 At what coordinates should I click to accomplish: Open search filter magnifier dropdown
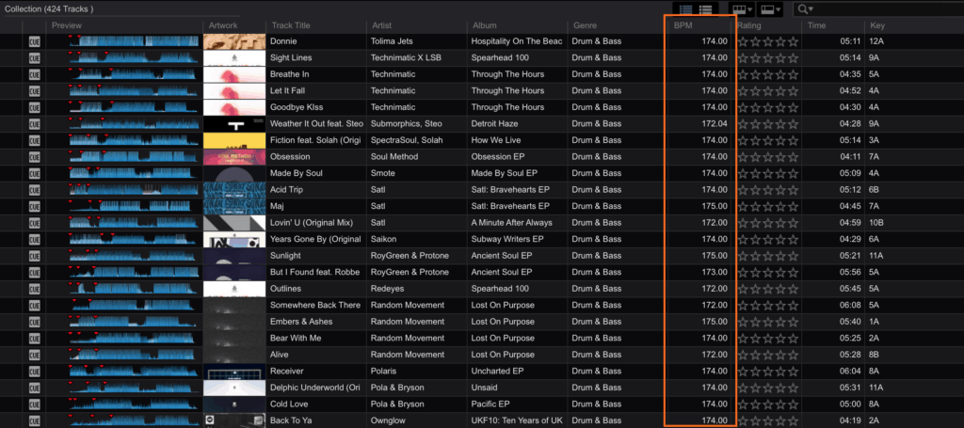click(x=805, y=9)
